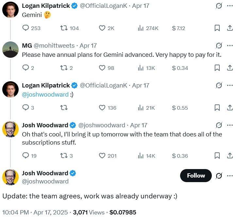Like Josh's reply with 201 likes

click(x=102, y=156)
